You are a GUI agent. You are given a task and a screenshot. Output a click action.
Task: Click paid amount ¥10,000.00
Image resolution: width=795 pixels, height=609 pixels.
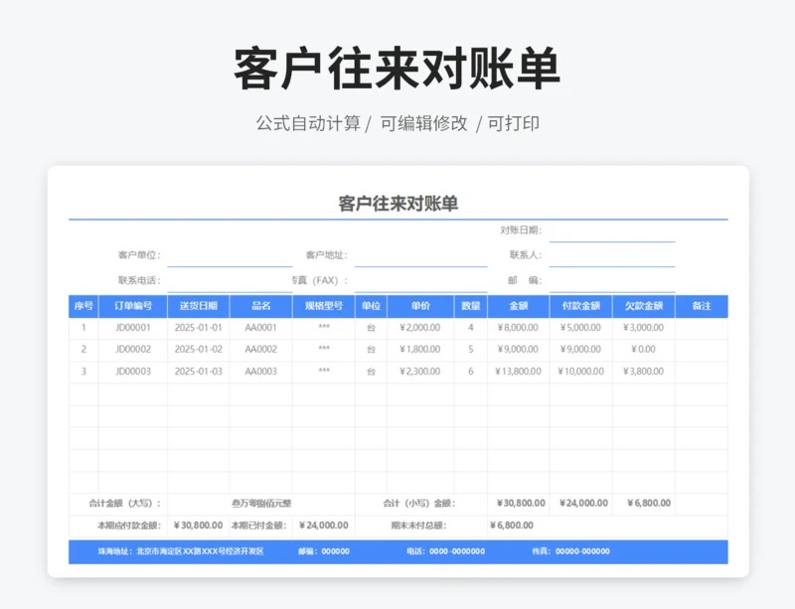coord(580,372)
